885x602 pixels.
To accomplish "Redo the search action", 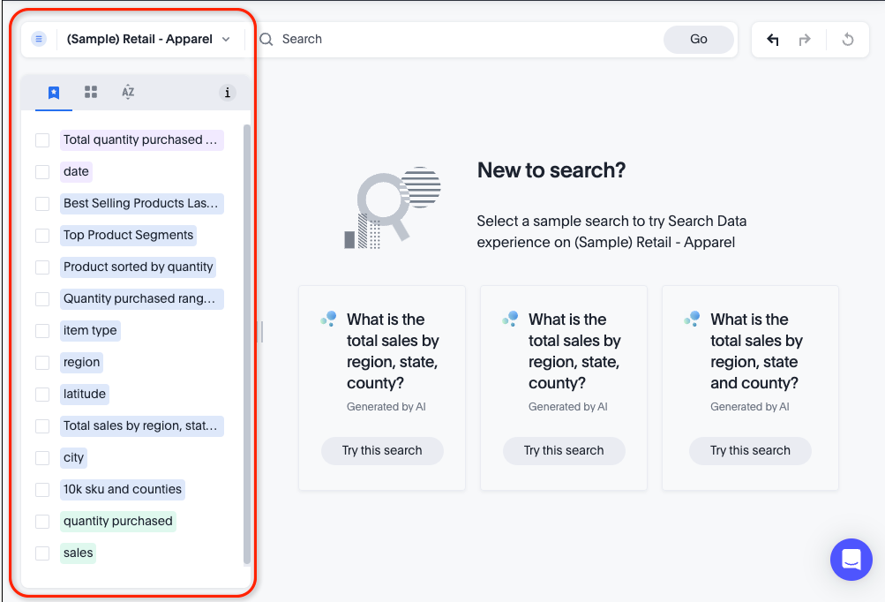I will tap(804, 40).
